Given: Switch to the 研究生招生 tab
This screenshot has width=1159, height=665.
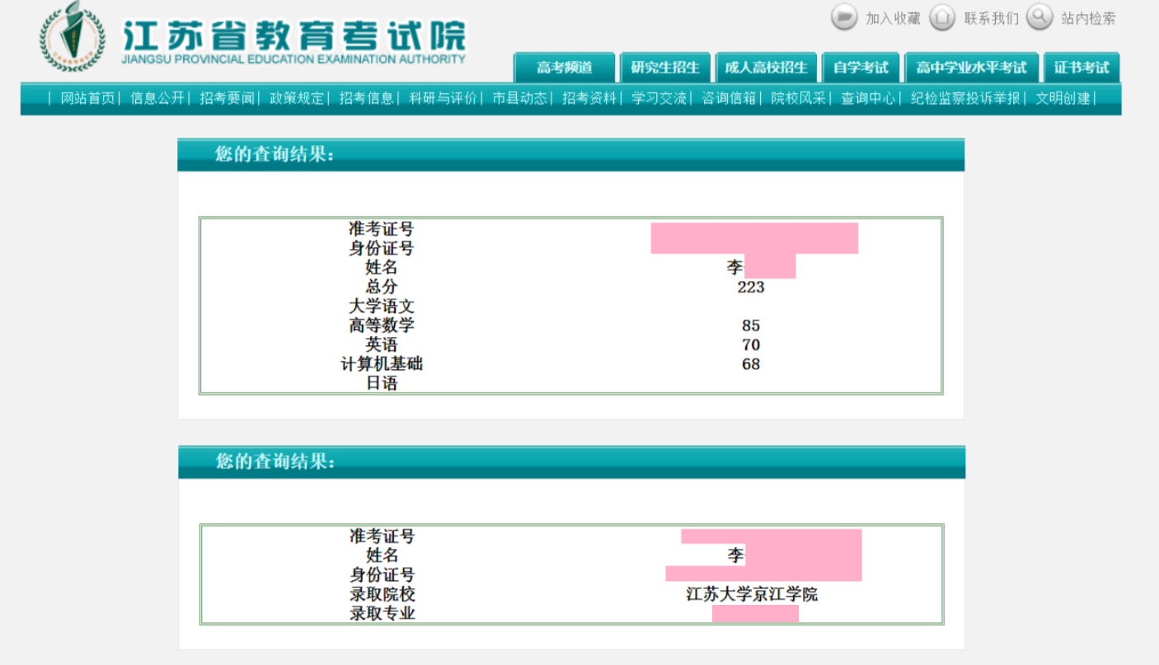Looking at the screenshot, I should [x=665, y=68].
